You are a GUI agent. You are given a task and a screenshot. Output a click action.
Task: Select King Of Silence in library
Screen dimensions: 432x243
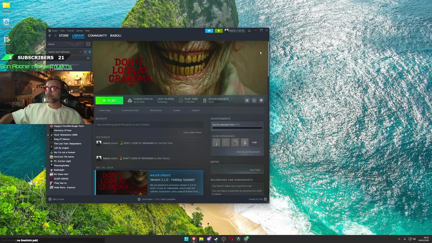point(62,139)
